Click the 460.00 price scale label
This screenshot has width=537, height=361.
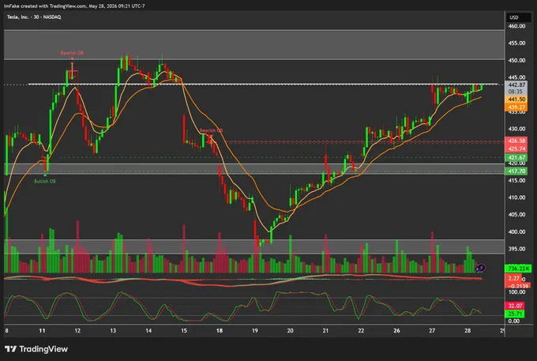tap(516, 26)
